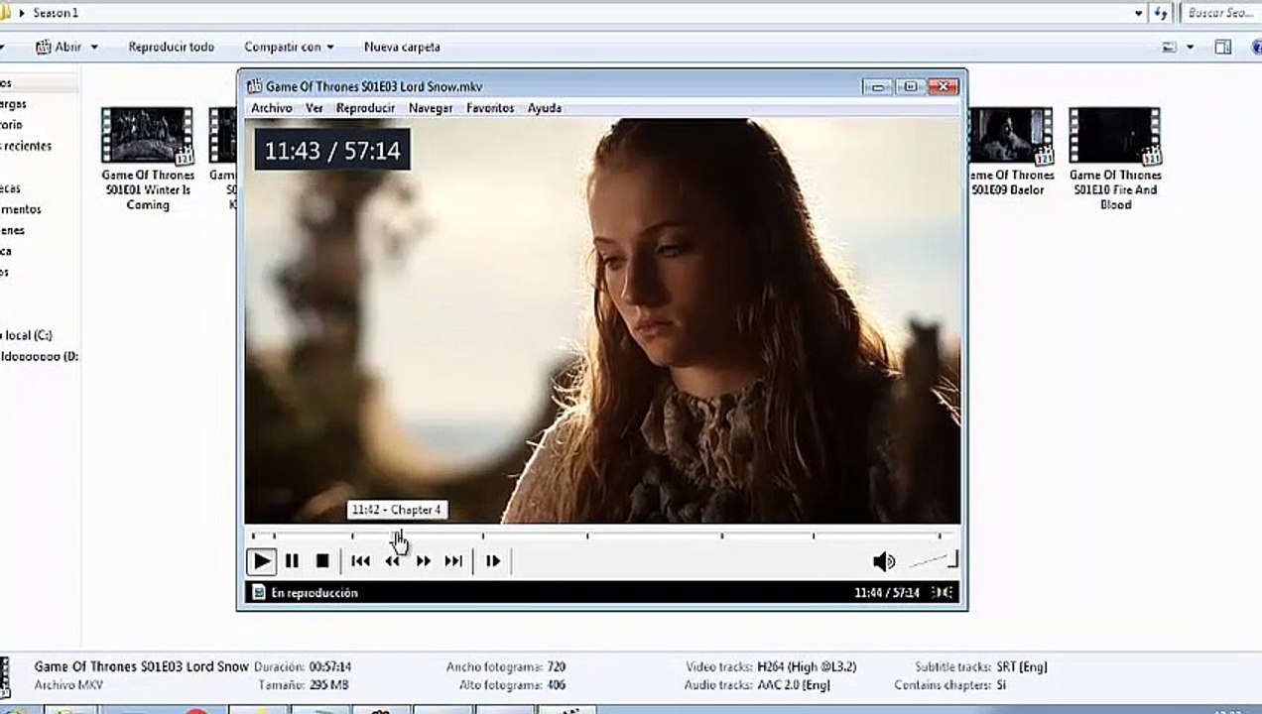This screenshot has height=714, width=1262.
Task: Pause the video playback
Action: tap(292, 561)
